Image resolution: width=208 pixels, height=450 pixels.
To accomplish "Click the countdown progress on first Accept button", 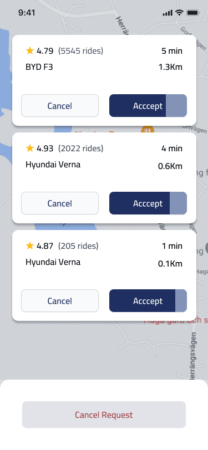I will [176, 106].
